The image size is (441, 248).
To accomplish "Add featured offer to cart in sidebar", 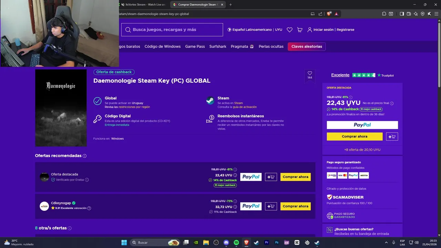I will (392, 137).
